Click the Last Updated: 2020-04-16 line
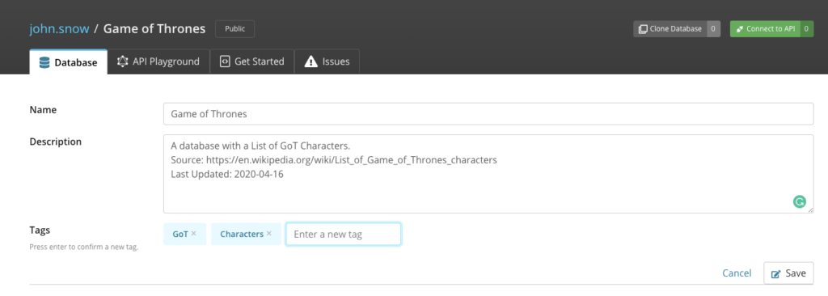 click(x=227, y=175)
